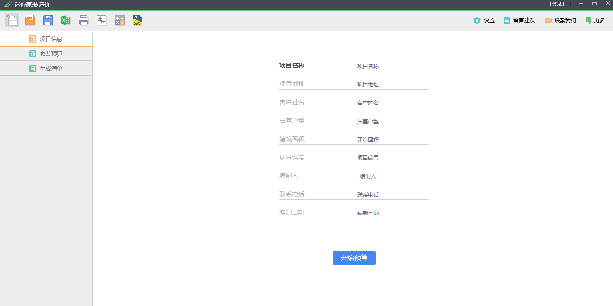This screenshot has width=613, height=306.
Task: Save the project using the floppy disk icon
Action: pyautogui.click(x=48, y=20)
